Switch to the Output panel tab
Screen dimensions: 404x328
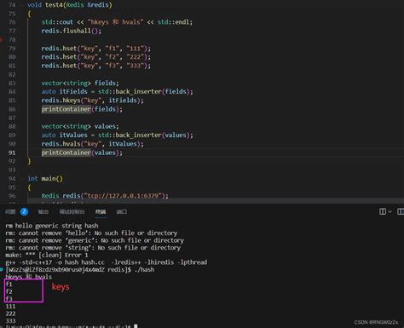pyautogui.click(x=43, y=212)
